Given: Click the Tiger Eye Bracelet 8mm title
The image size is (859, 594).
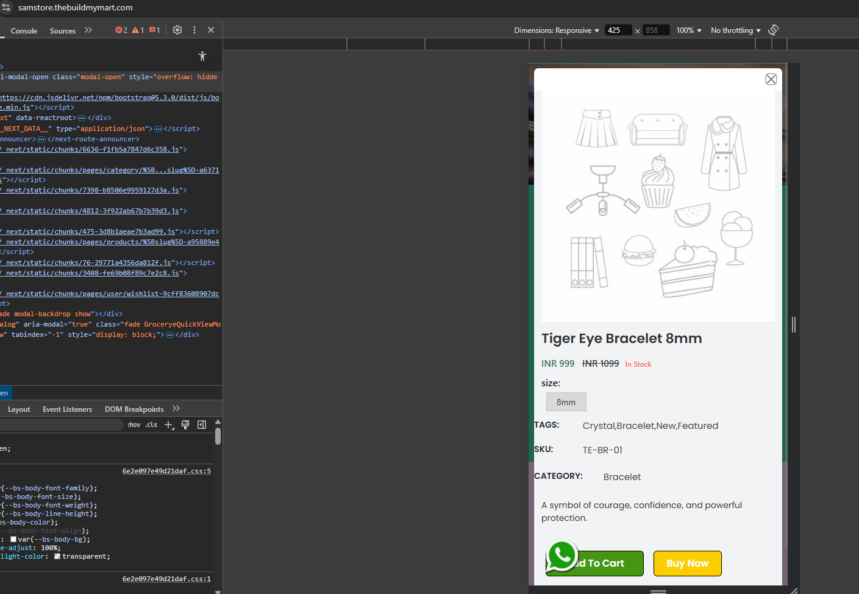Looking at the screenshot, I should [621, 339].
